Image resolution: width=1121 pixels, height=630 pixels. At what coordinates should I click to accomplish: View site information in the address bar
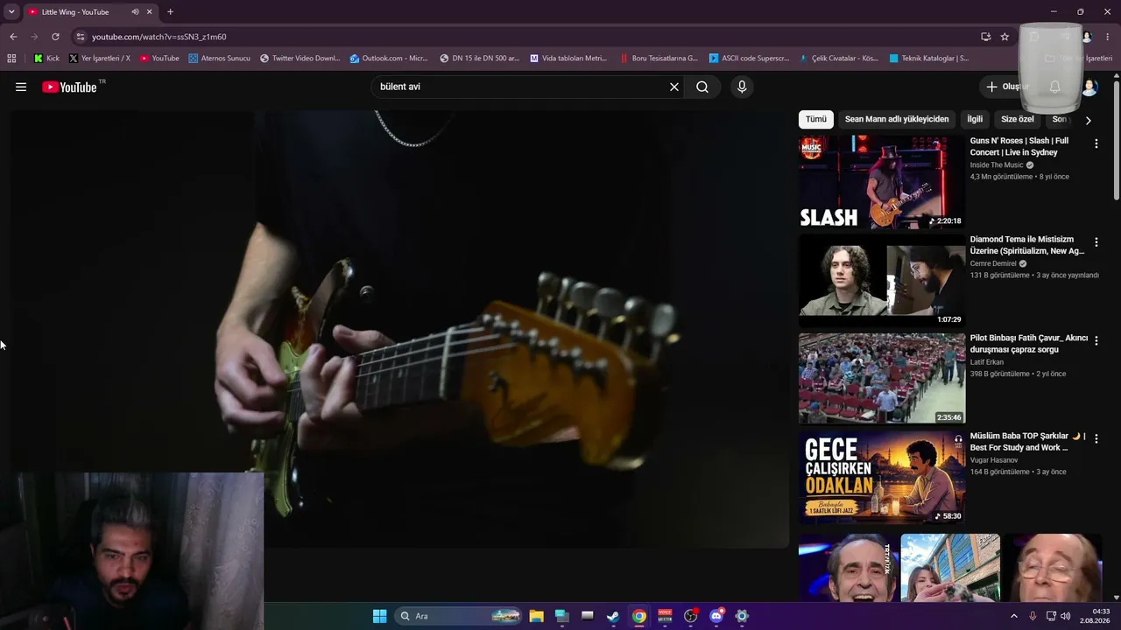[x=81, y=37]
